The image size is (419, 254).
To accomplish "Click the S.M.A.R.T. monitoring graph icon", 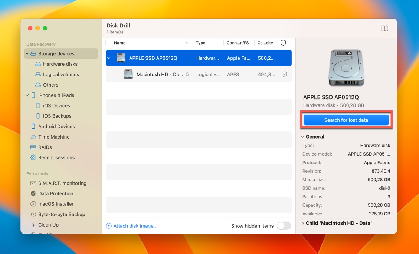I will tap(33, 183).
